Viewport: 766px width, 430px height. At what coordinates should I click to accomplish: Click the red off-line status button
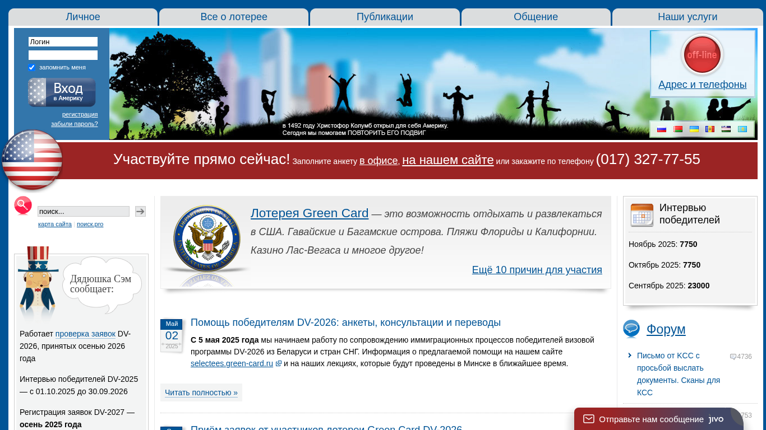pyautogui.click(x=702, y=55)
